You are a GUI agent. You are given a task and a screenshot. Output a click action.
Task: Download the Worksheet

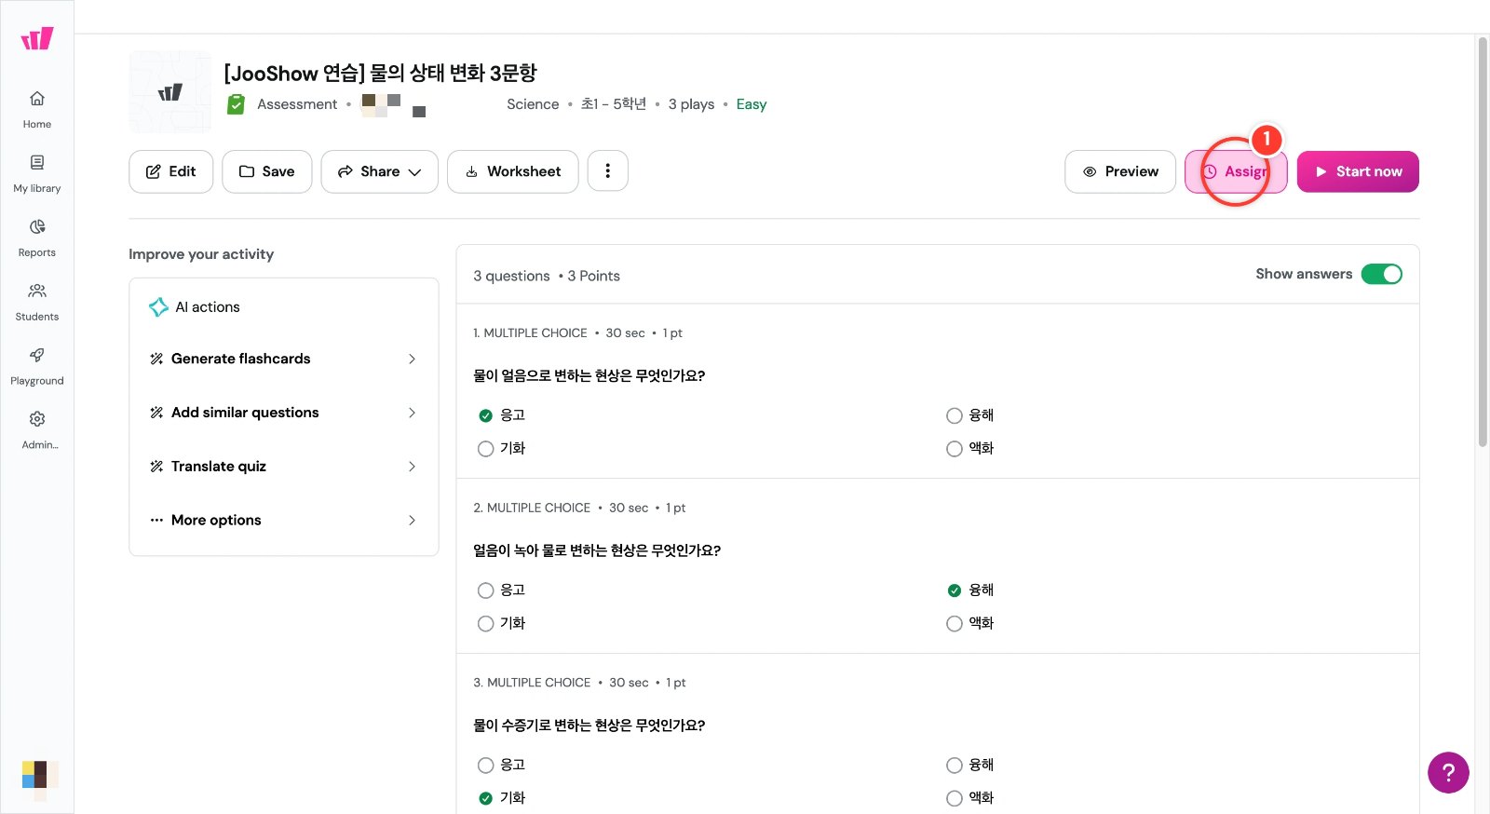click(513, 171)
